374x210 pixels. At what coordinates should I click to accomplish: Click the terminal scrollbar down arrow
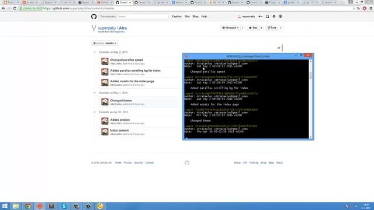click(x=310, y=137)
